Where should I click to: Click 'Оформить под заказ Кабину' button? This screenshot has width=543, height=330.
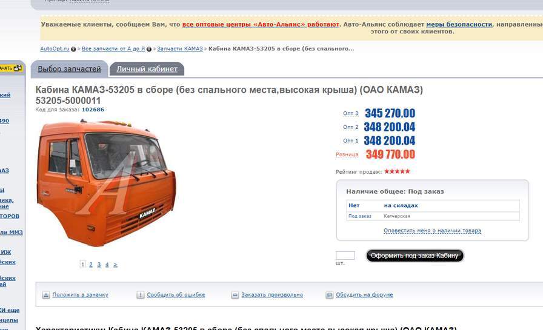coord(415,256)
